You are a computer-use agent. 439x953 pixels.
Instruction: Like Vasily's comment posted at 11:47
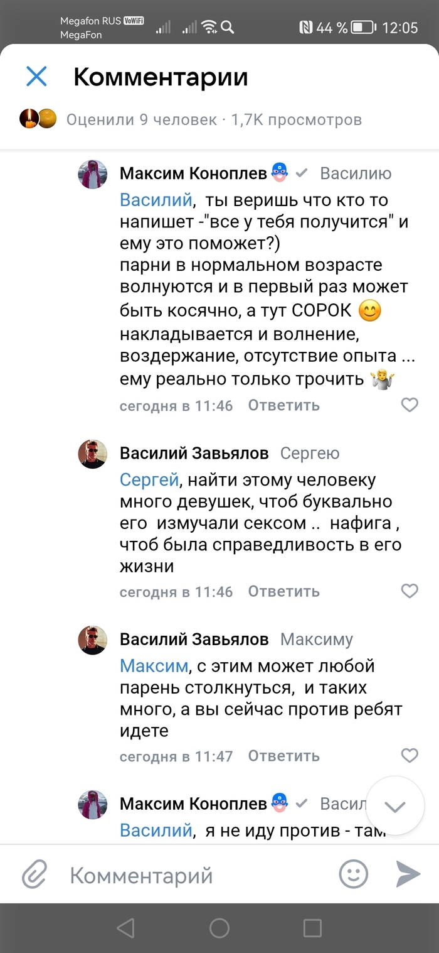[410, 755]
